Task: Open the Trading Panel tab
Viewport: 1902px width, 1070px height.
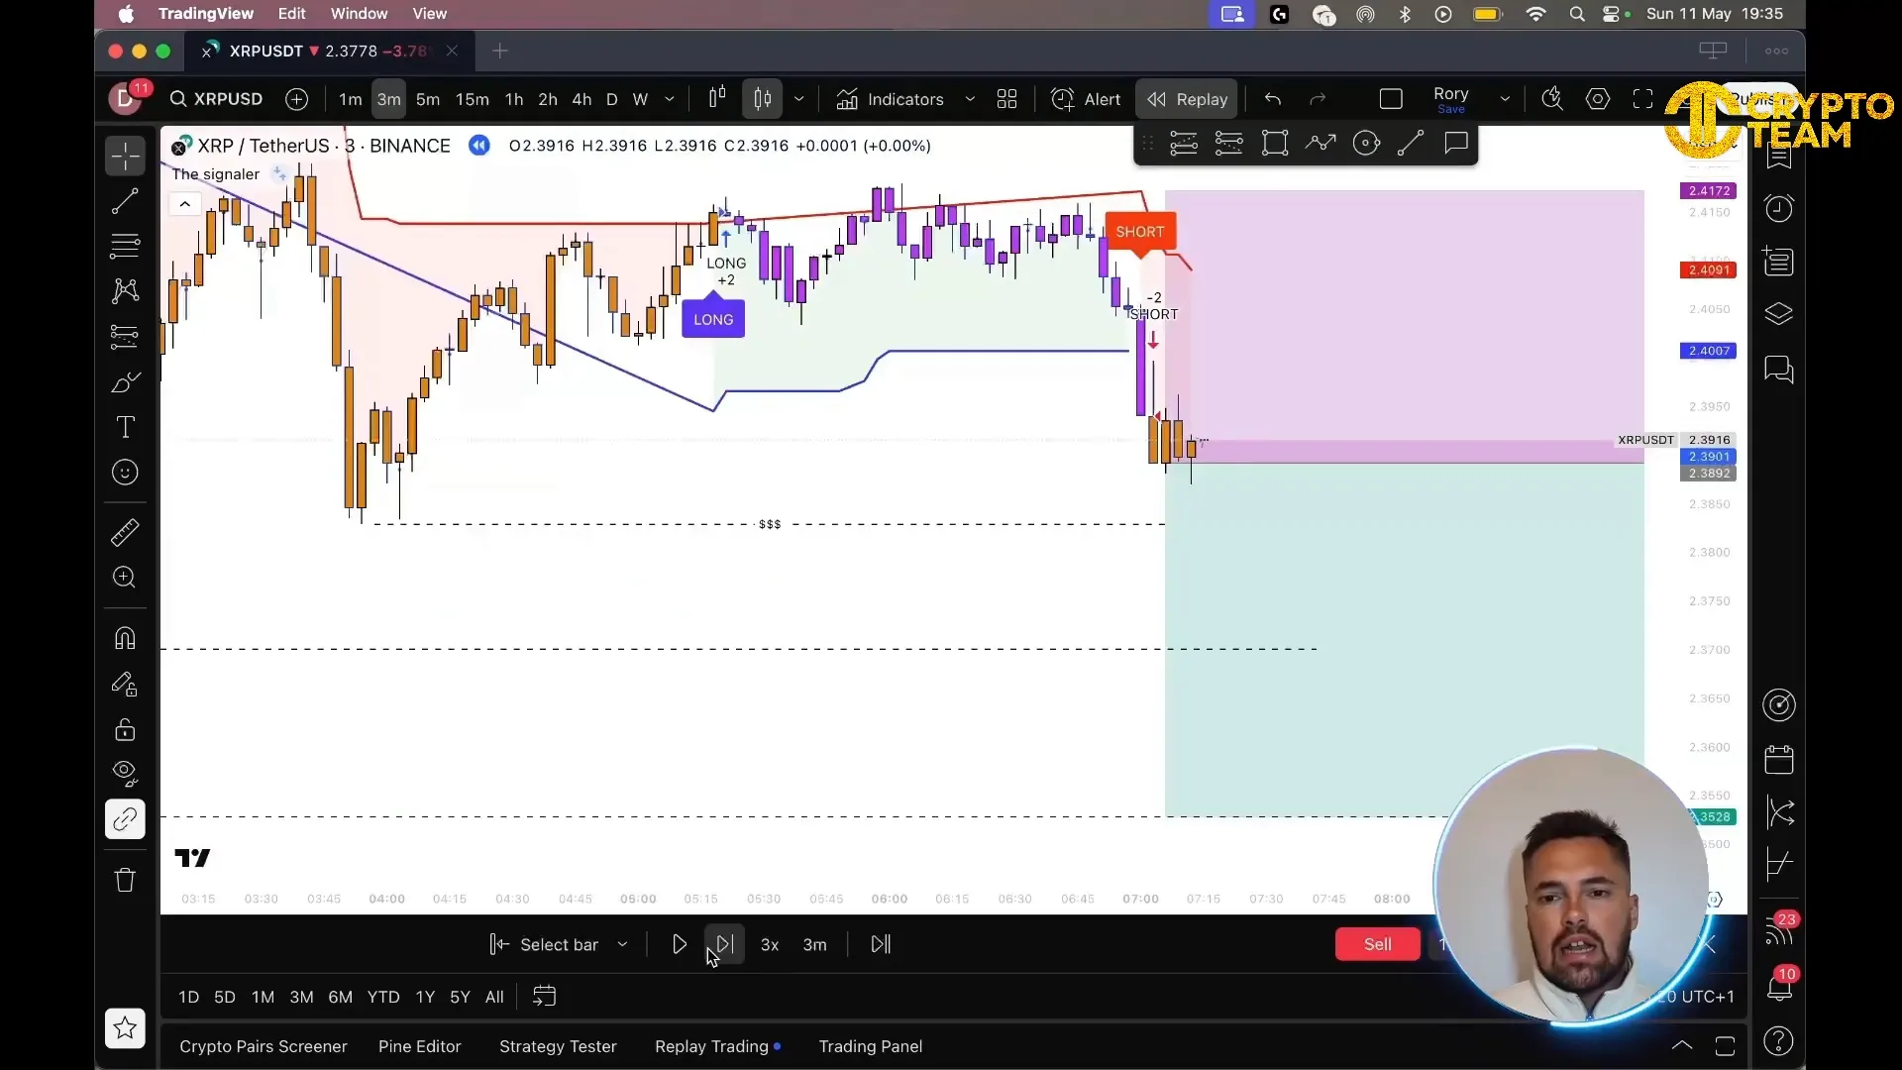Action: pyautogui.click(x=870, y=1046)
